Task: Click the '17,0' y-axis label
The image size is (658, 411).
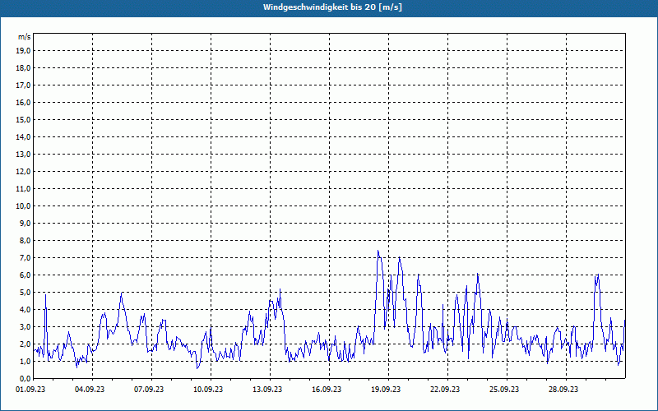Action: (x=23, y=85)
